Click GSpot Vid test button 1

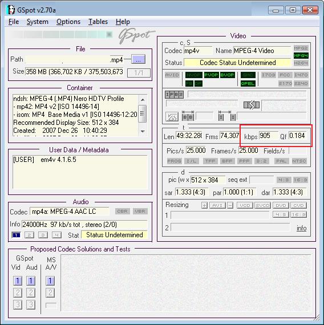18,281
